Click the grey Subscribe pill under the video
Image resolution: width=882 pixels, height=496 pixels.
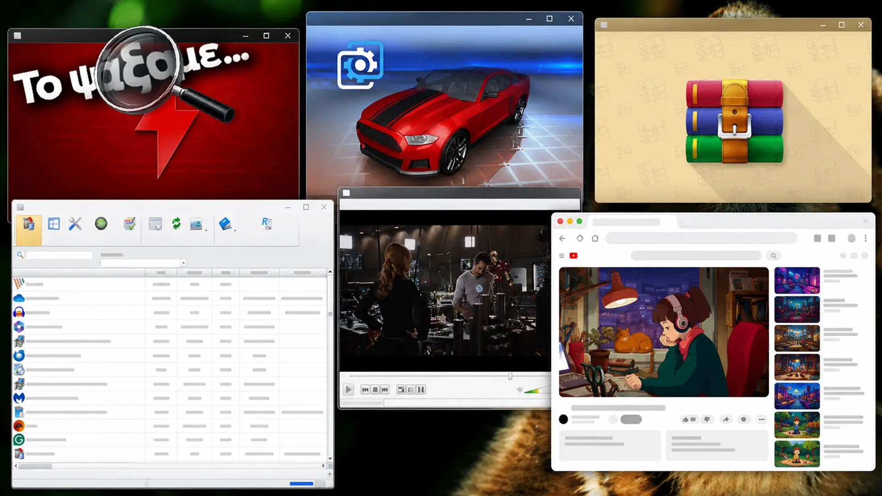631,419
